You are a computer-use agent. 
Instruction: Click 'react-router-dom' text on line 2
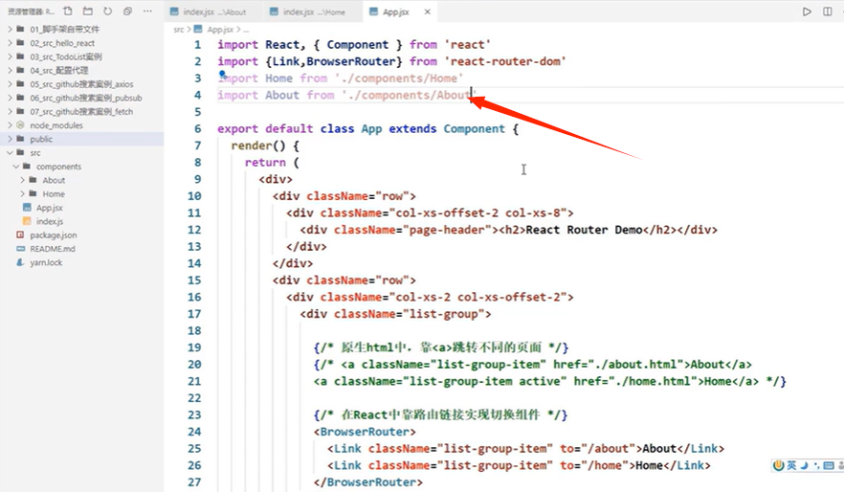point(505,61)
